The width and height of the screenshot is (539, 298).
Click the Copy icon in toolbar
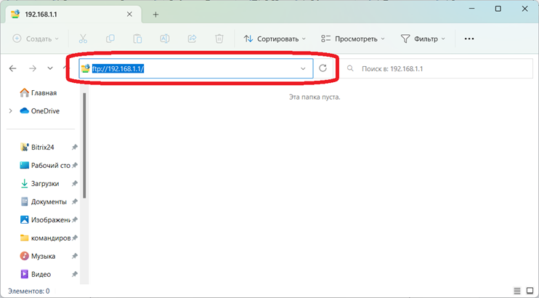click(110, 39)
